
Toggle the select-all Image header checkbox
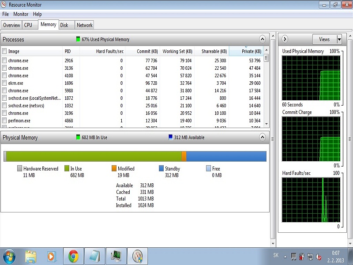pos(4,51)
